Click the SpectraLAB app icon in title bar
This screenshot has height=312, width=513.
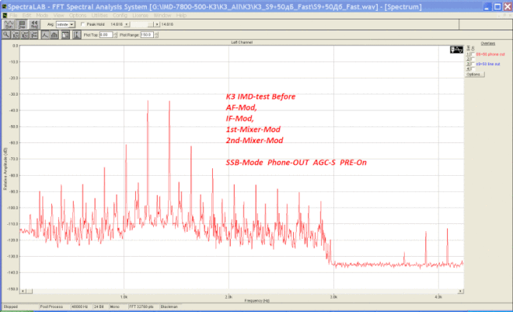4,7
